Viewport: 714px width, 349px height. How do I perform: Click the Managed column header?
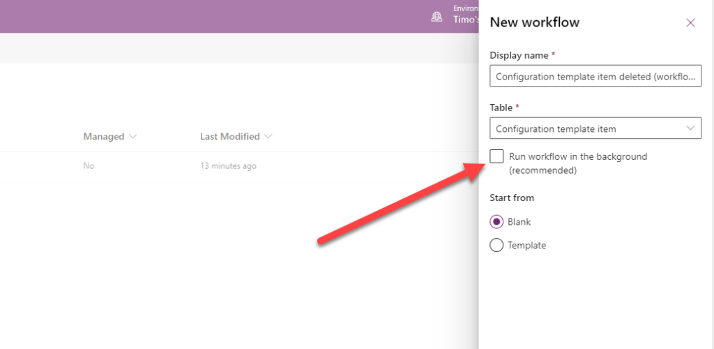tap(104, 137)
